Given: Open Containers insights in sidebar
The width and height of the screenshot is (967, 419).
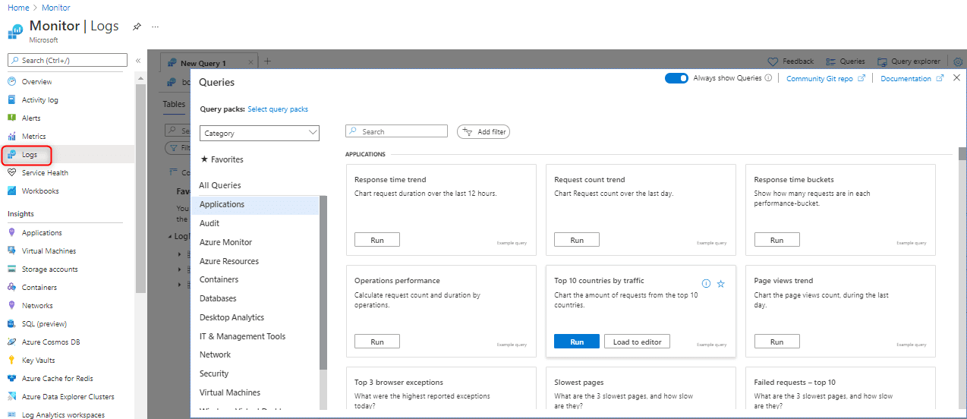Looking at the screenshot, I should [x=39, y=287].
